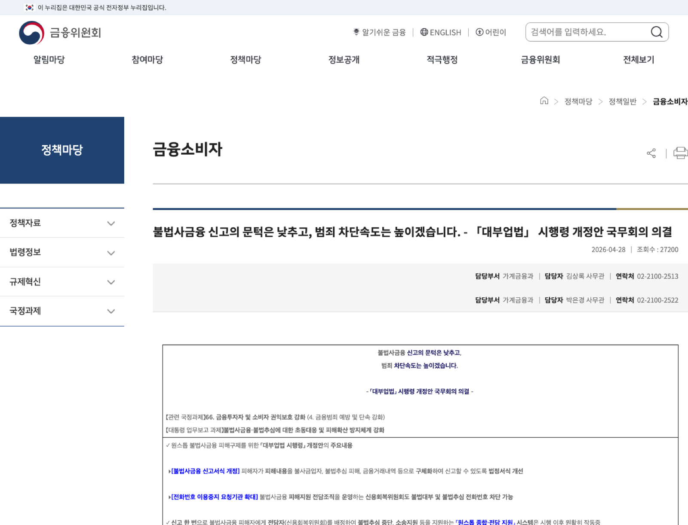The image size is (688, 525).
Task: Click contact number 02-2100-2513
Action: 657,276
